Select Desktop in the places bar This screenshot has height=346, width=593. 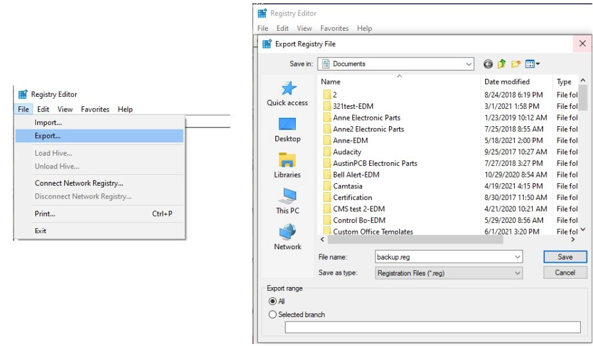[287, 129]
